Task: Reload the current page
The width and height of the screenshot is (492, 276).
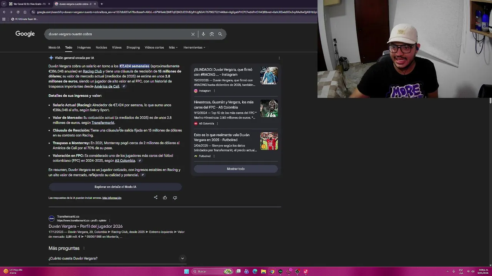Action: click(x=18, y=12)
